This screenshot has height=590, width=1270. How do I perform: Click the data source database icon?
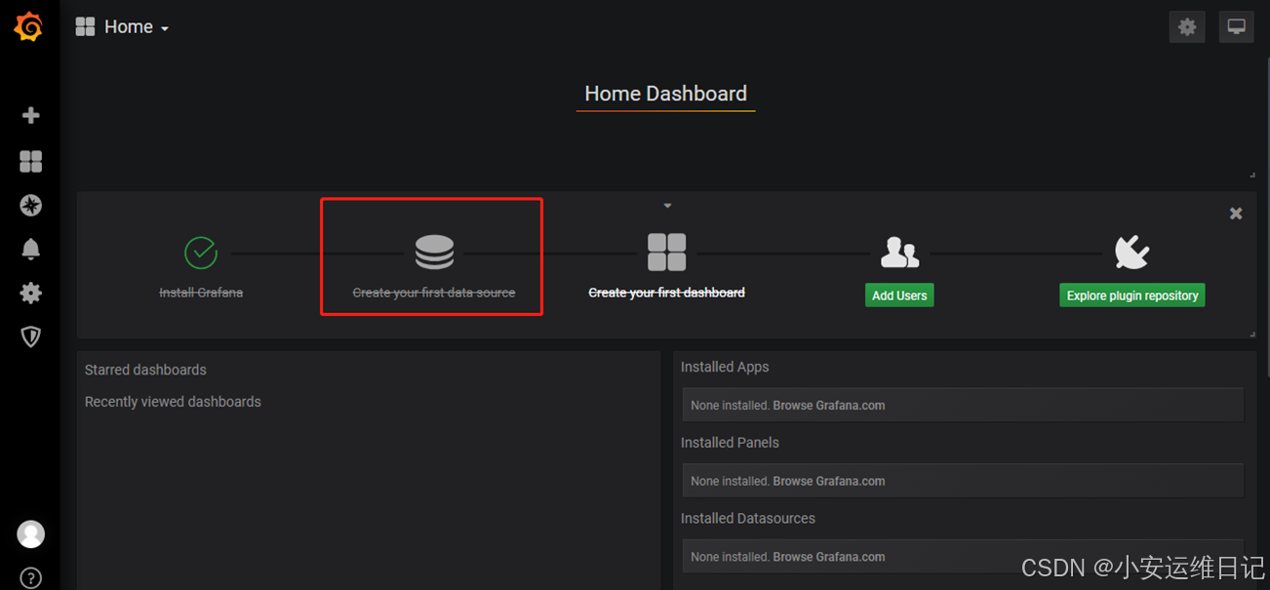[x=434, y=252]
